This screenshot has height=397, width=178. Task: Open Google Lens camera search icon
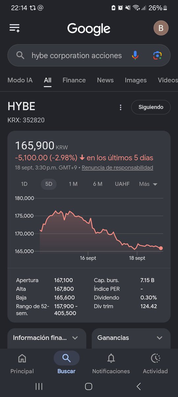tap(158, 56)
